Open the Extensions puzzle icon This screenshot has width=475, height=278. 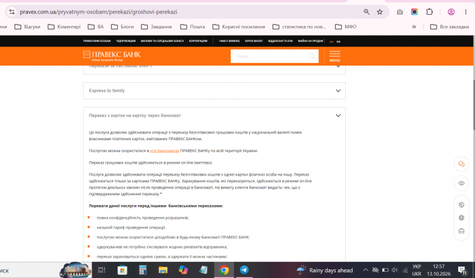coord(430,12)
